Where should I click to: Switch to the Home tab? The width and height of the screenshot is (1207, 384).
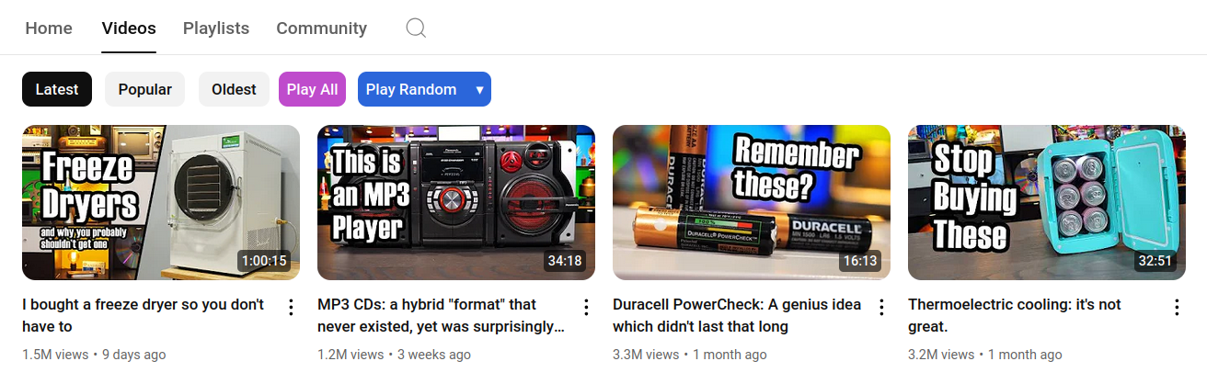click(x=49, y=28)
